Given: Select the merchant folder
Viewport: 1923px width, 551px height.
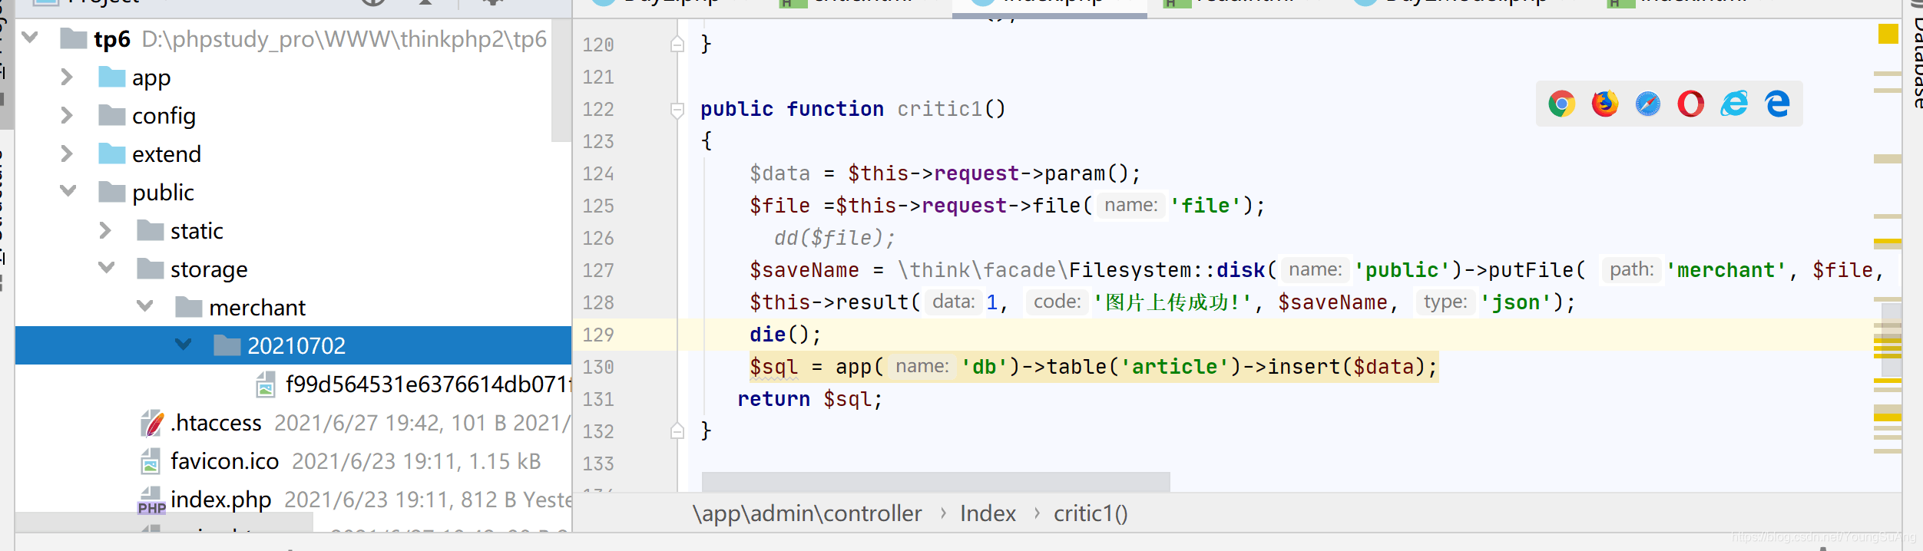Looking at the screenshot, I should point(257,308).
